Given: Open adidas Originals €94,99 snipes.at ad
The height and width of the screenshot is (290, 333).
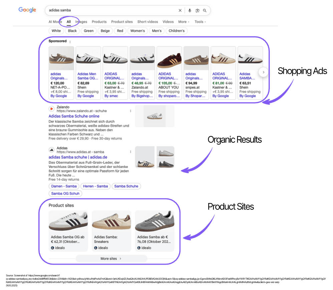Looking at the screenshot, I should pyautogui.click(x=196, y=73).
